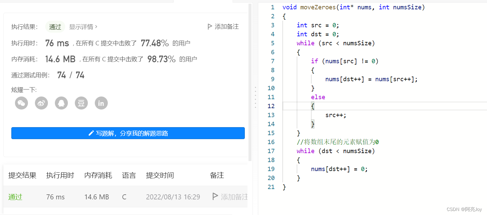Click line number 12 in code editor
Viewport: 487px width, 215px height.
point(271,106)
